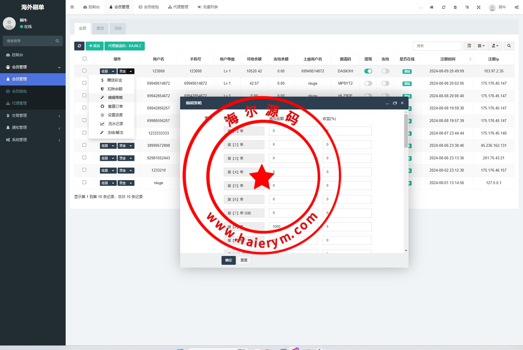The height and width of the screenshot is (350, 523).
Task: Choose 扣除余额 from the dropdown menu
Action: (112, 89)
